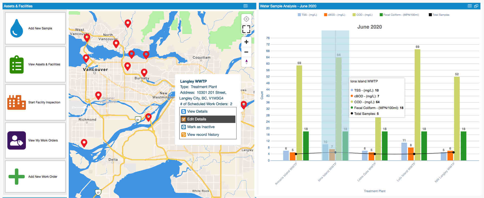
Task: Click the green plus Add New Work Order icon
Action: [16, 176]
